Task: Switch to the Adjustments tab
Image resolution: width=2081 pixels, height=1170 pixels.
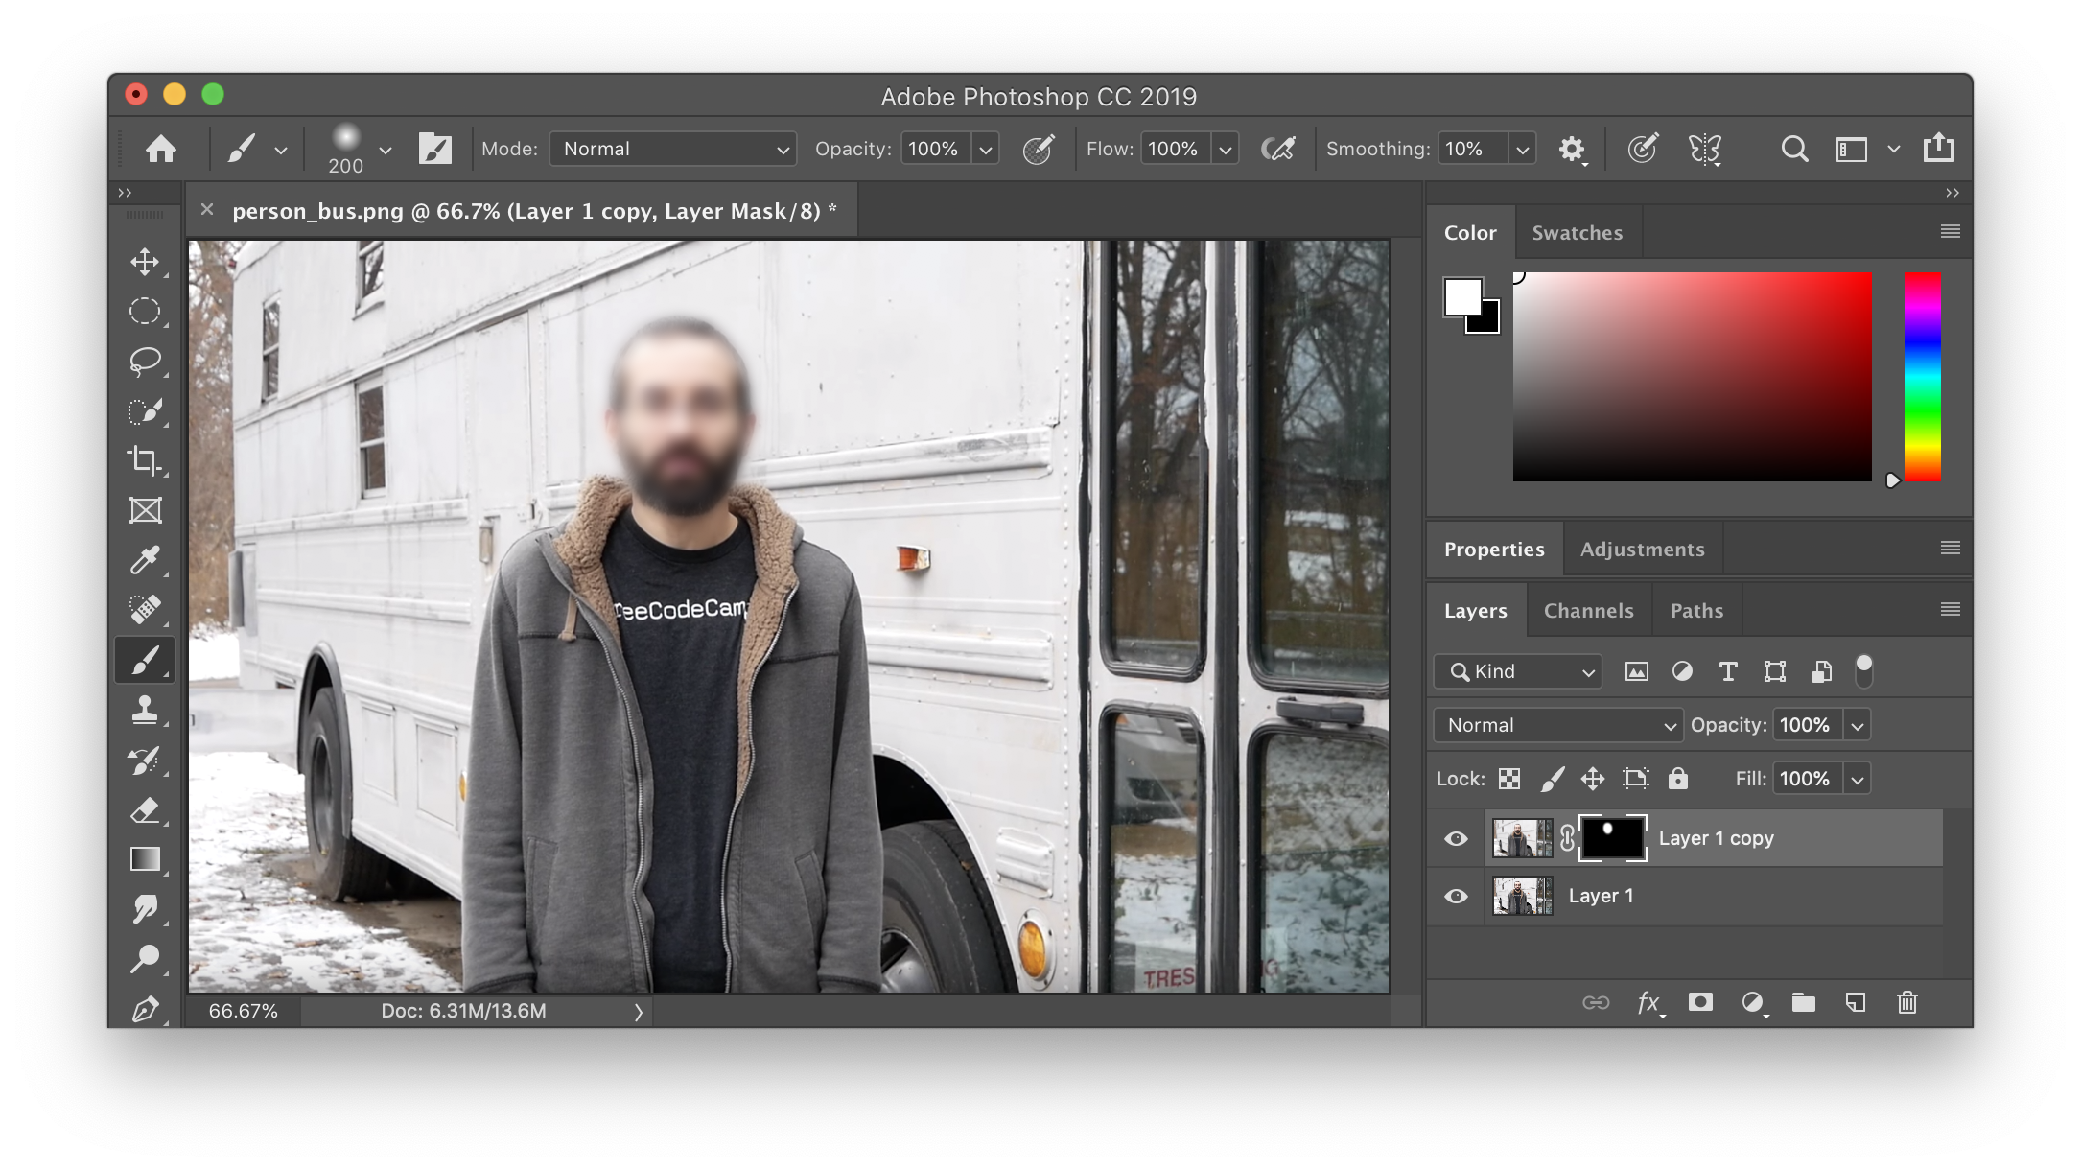Action: tap(1642, 549)
